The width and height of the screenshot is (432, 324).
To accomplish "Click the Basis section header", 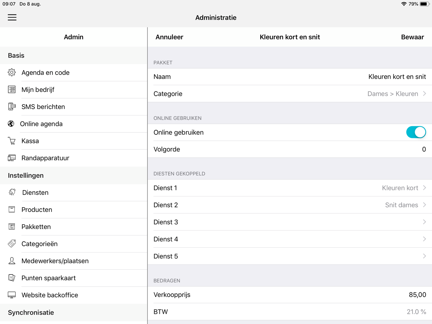I will click(x=16, y=55).
